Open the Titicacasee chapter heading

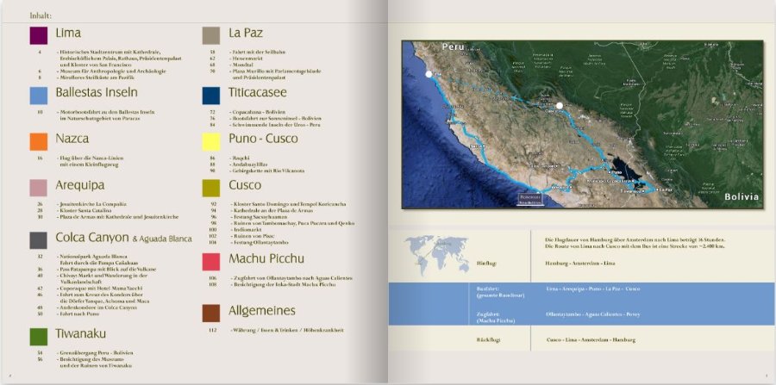pyautogui.click(x=257, y=92)
